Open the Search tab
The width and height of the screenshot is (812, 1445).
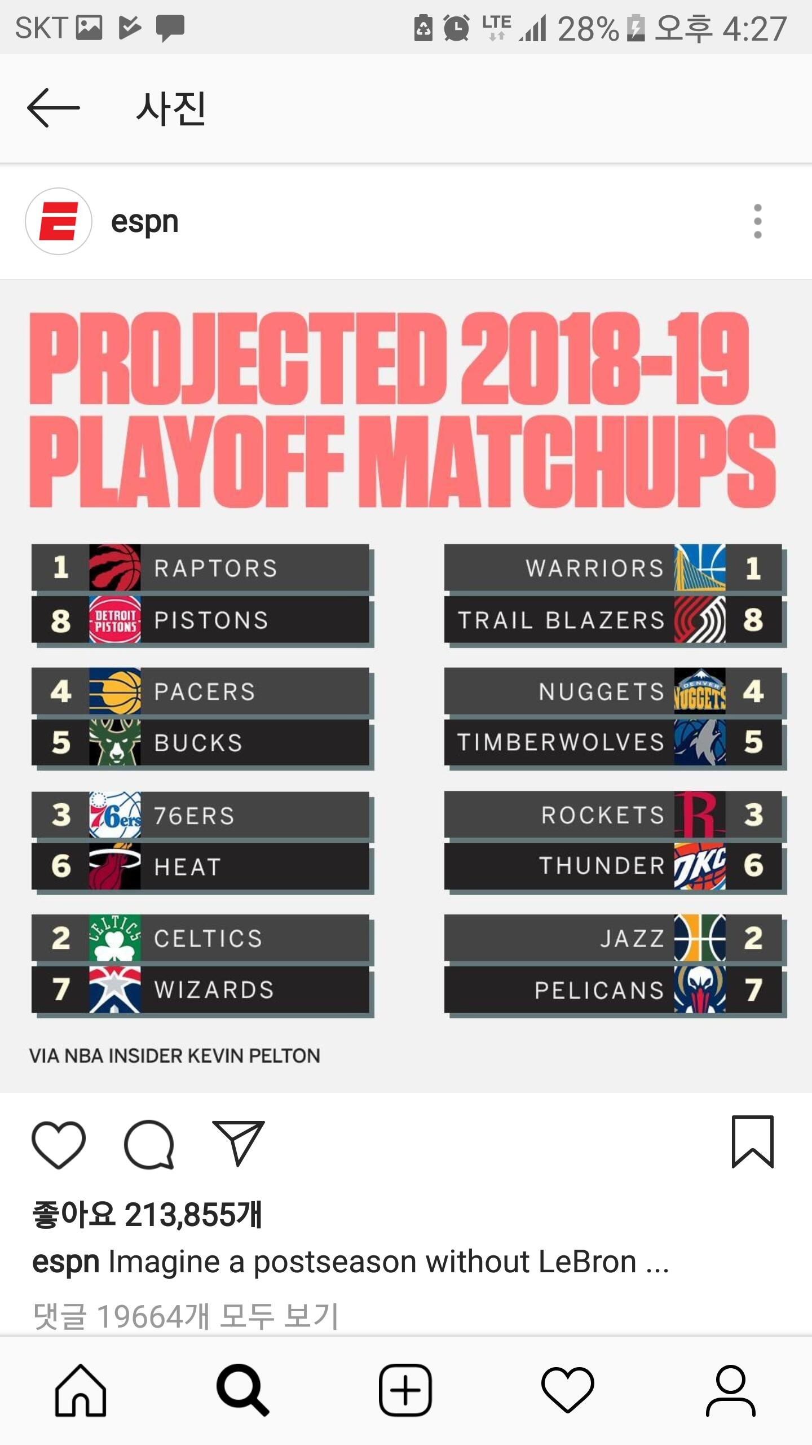242,1390
